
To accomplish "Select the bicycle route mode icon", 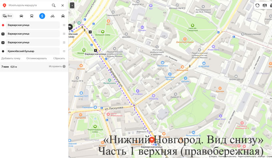I will coord(52,16).
